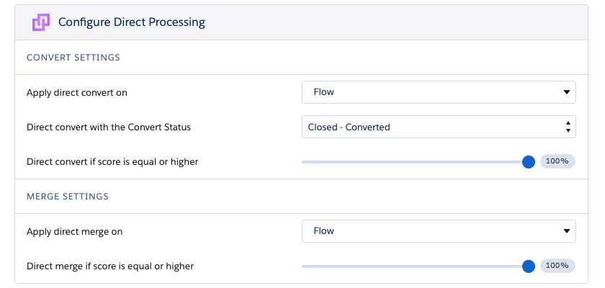
Task: Open the "Closed - Converted" Convert Status select
Action: click(x=439, y=127)
